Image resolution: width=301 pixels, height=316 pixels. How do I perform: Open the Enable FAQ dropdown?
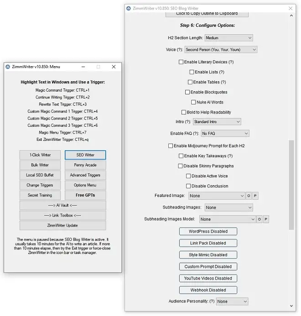225,134
